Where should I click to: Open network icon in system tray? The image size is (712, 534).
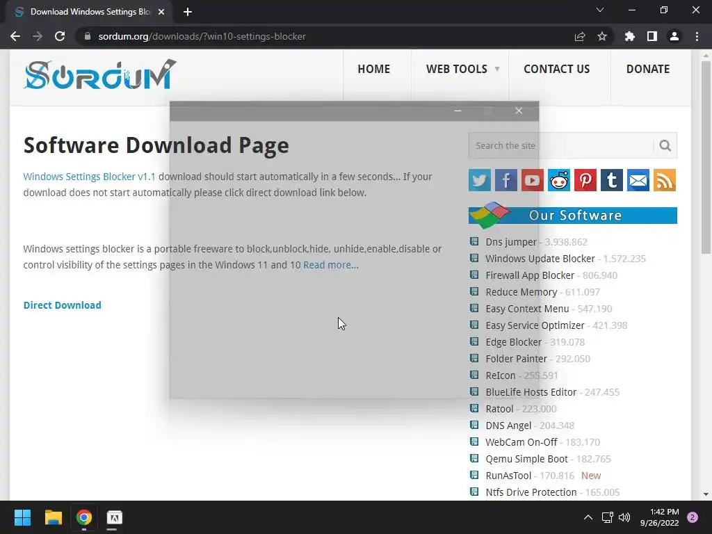607,517
